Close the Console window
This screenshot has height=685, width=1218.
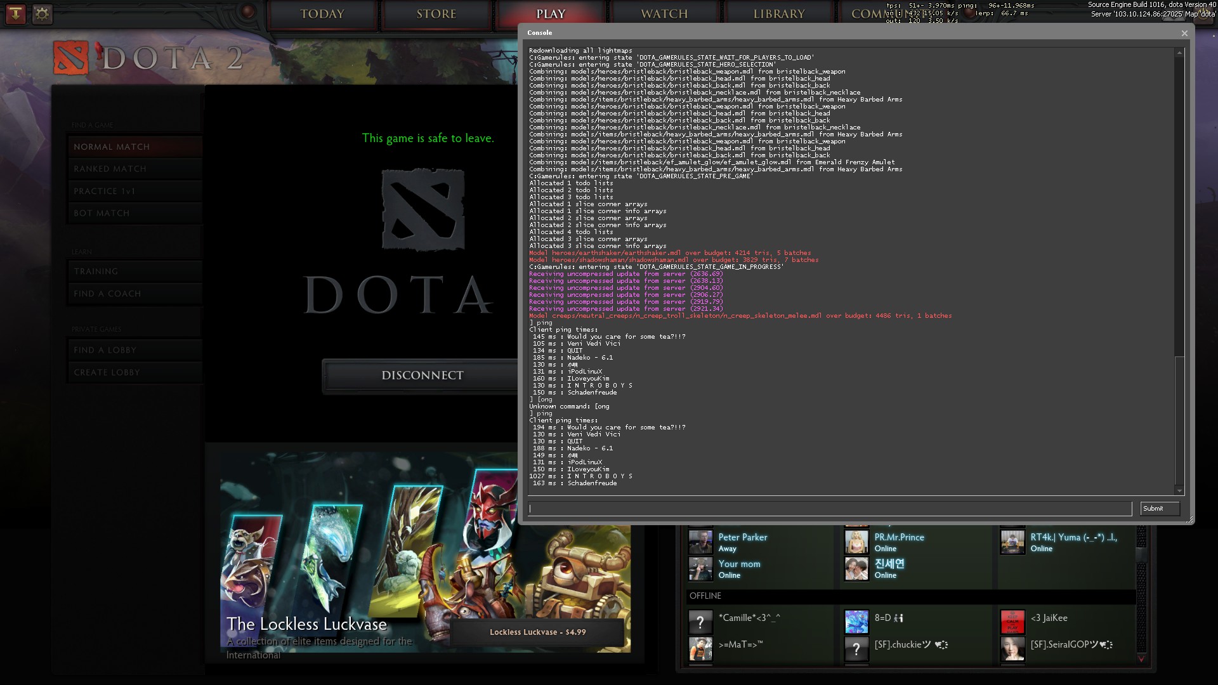(1184, 33)
